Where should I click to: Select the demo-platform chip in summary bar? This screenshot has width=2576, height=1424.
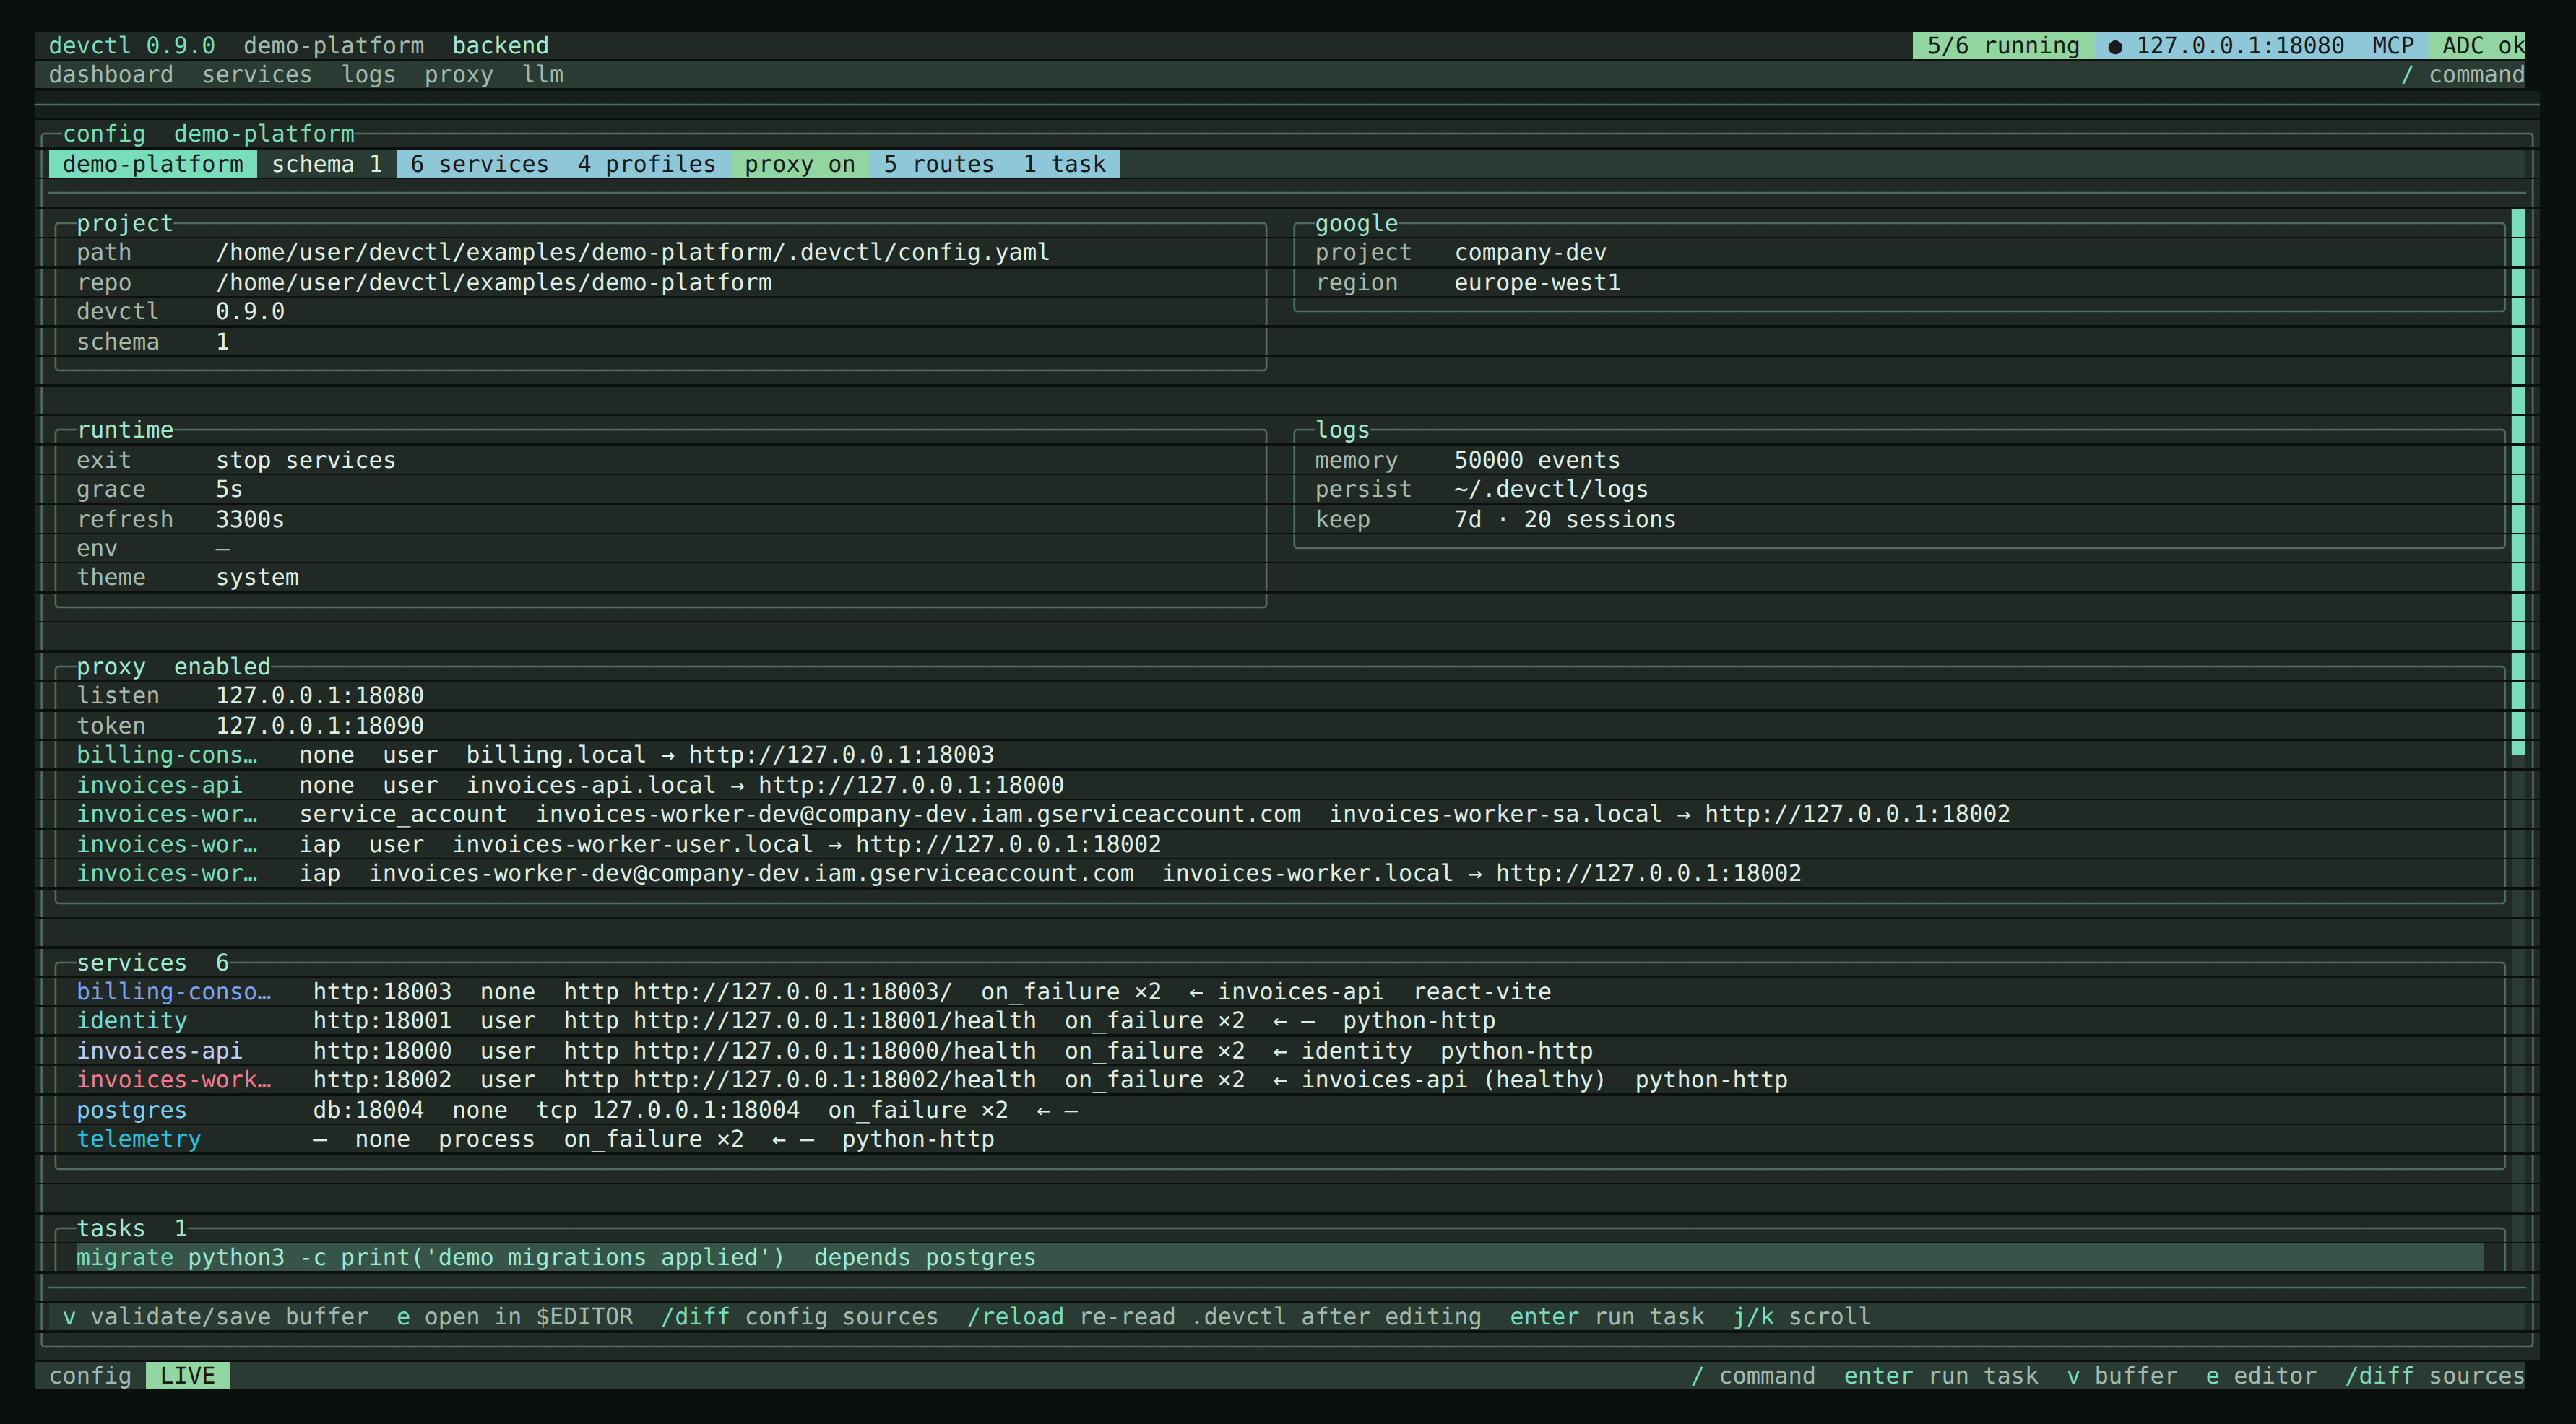tap(153, 164)
